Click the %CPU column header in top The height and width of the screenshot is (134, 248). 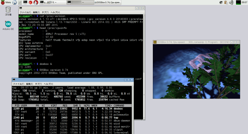point(87,105)
